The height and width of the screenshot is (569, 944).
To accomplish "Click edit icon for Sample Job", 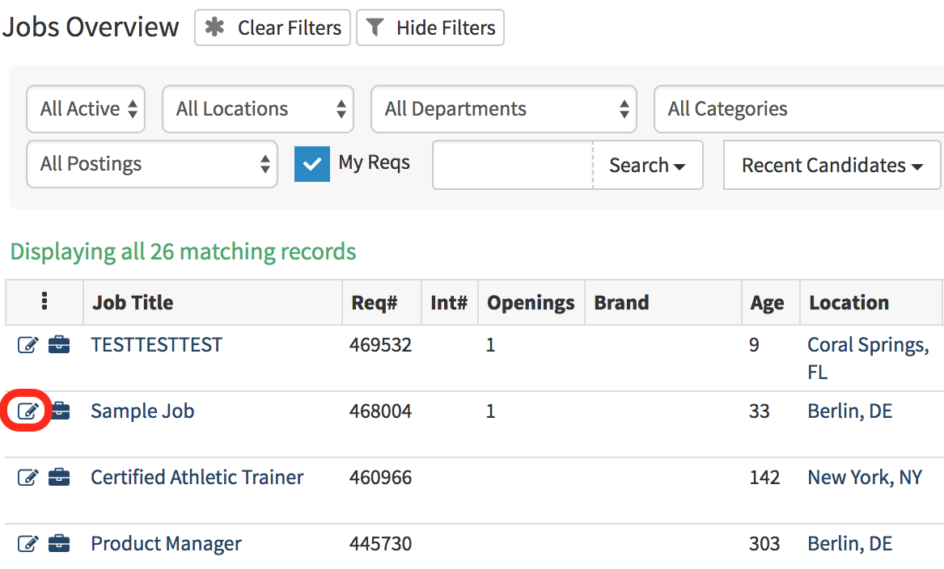I will 28,411.
